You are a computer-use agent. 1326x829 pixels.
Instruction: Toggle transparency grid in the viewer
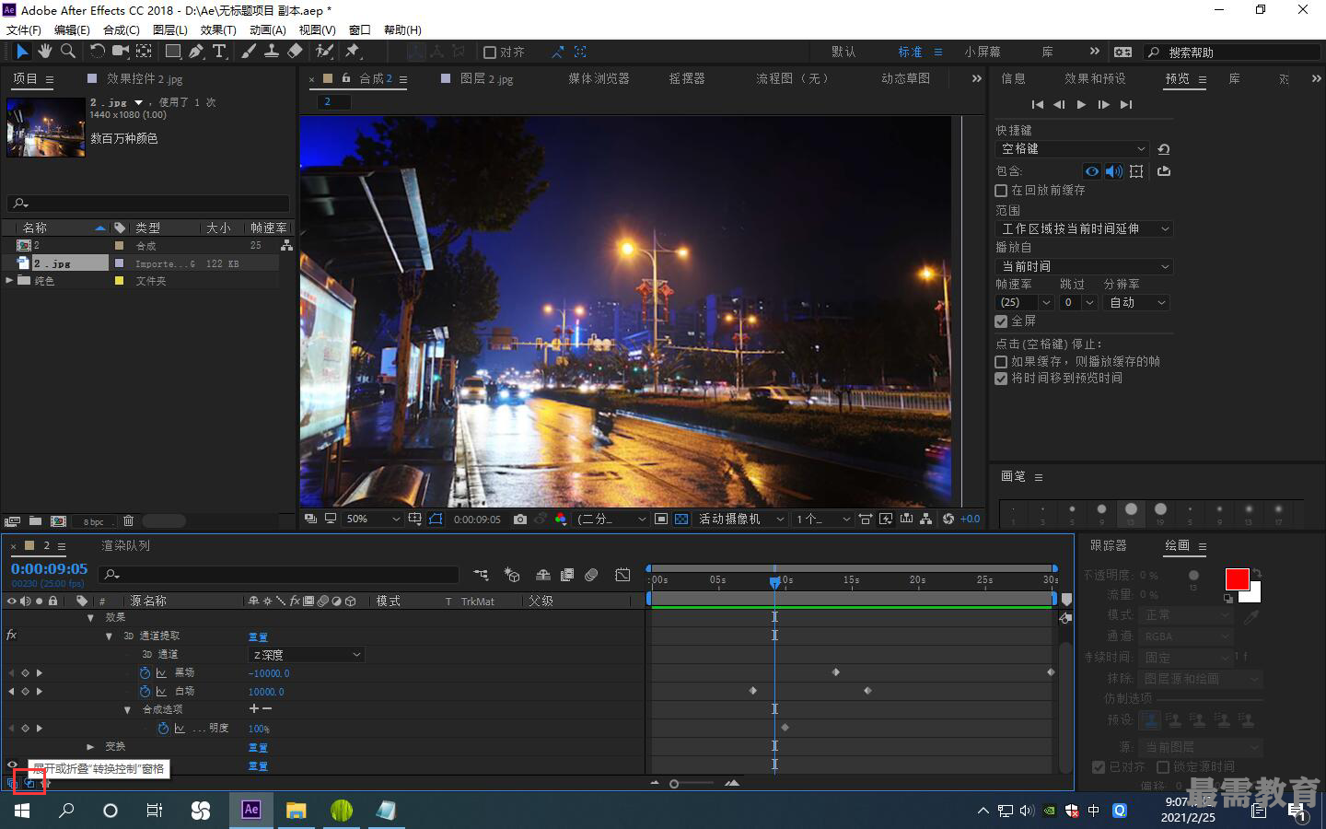681,520
